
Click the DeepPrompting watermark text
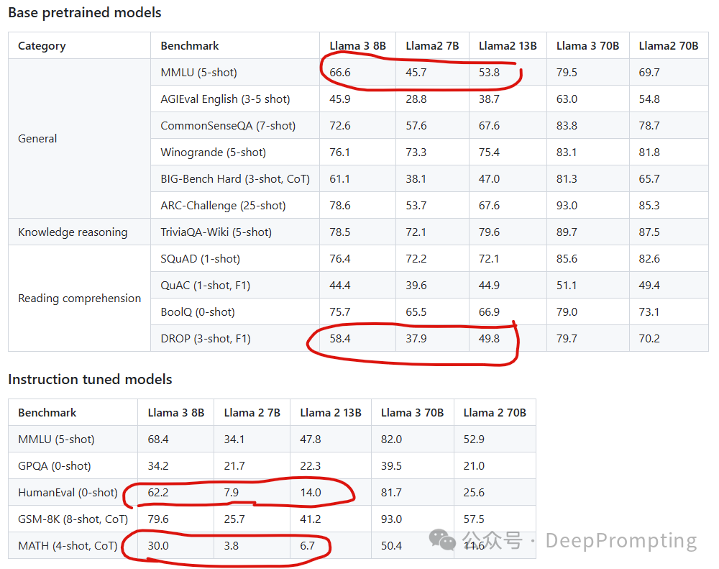[x=621, y=540]
